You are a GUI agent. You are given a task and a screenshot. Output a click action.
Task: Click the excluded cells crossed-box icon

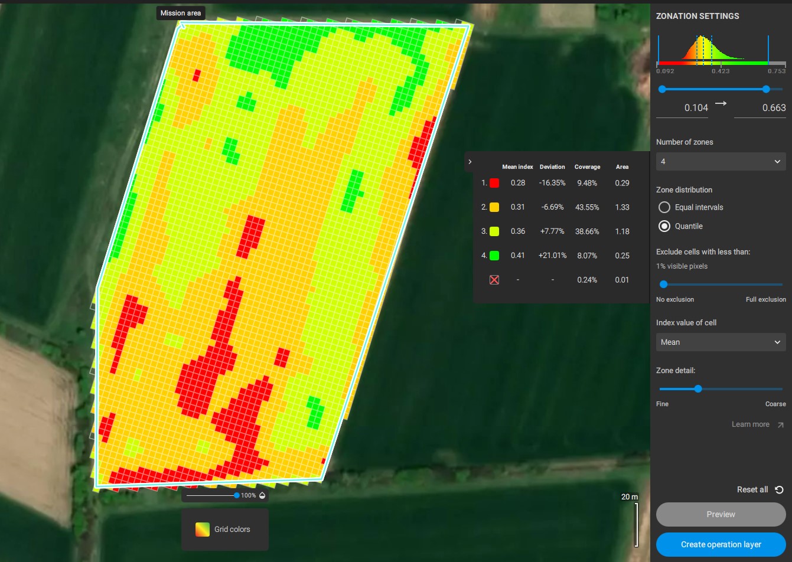(494, 280)
